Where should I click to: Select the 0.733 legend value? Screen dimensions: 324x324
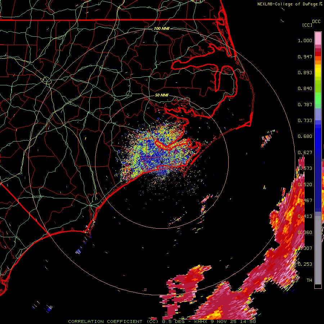click(305, 121)
